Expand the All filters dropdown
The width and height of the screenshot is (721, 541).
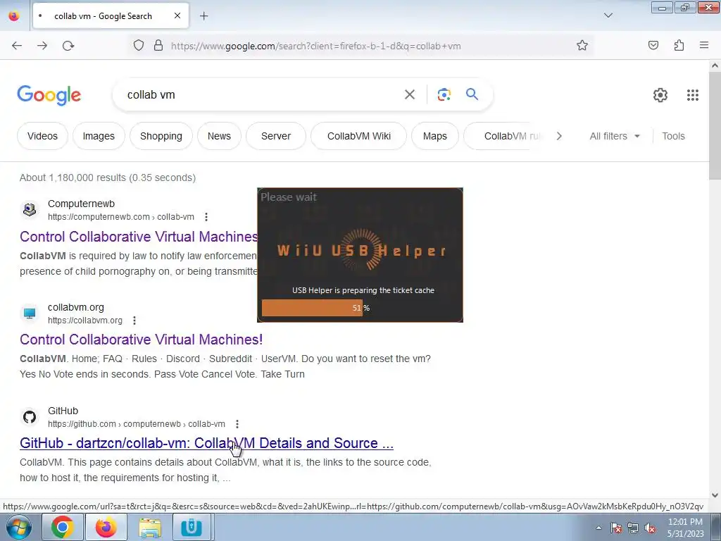click(615, 136)
